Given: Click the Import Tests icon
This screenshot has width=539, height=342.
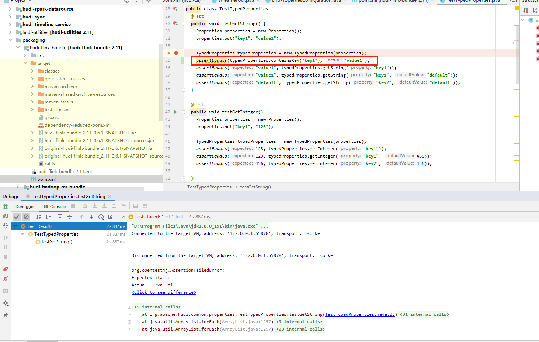Looking at the screenshot, I should tap(111, 217).
